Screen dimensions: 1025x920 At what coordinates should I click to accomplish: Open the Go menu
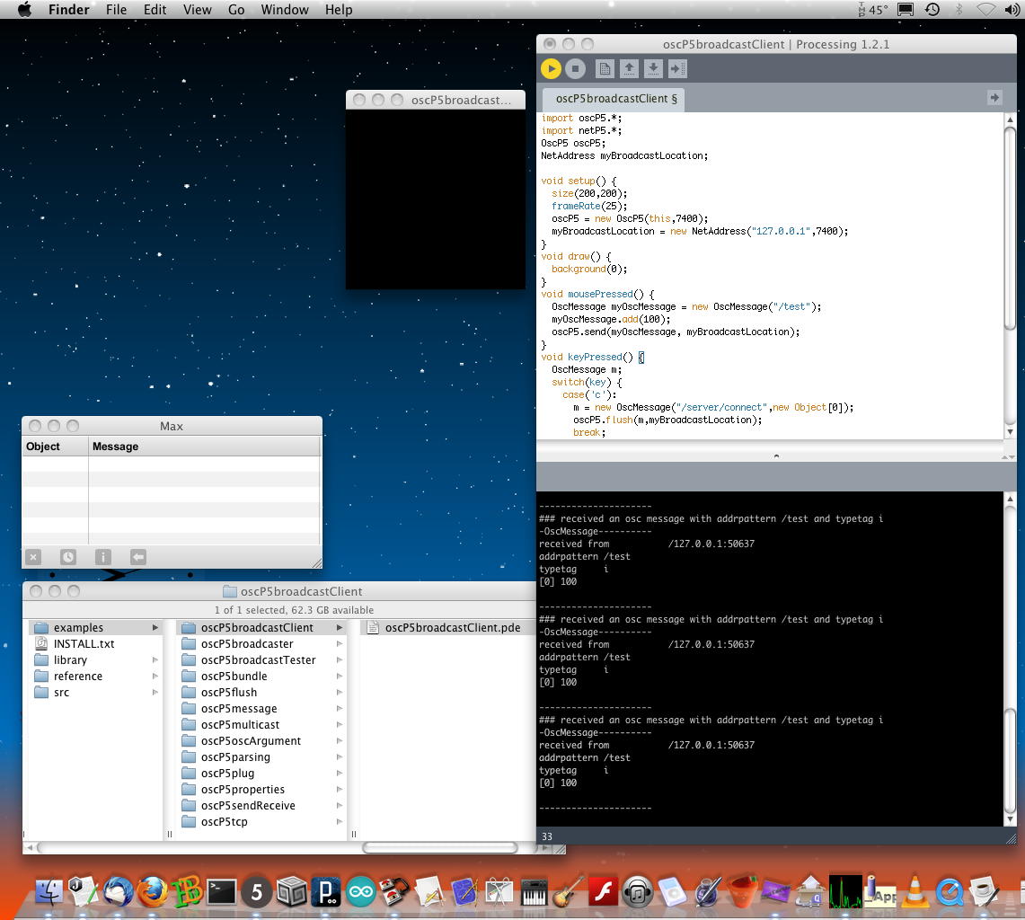click(x=236, y=10)
